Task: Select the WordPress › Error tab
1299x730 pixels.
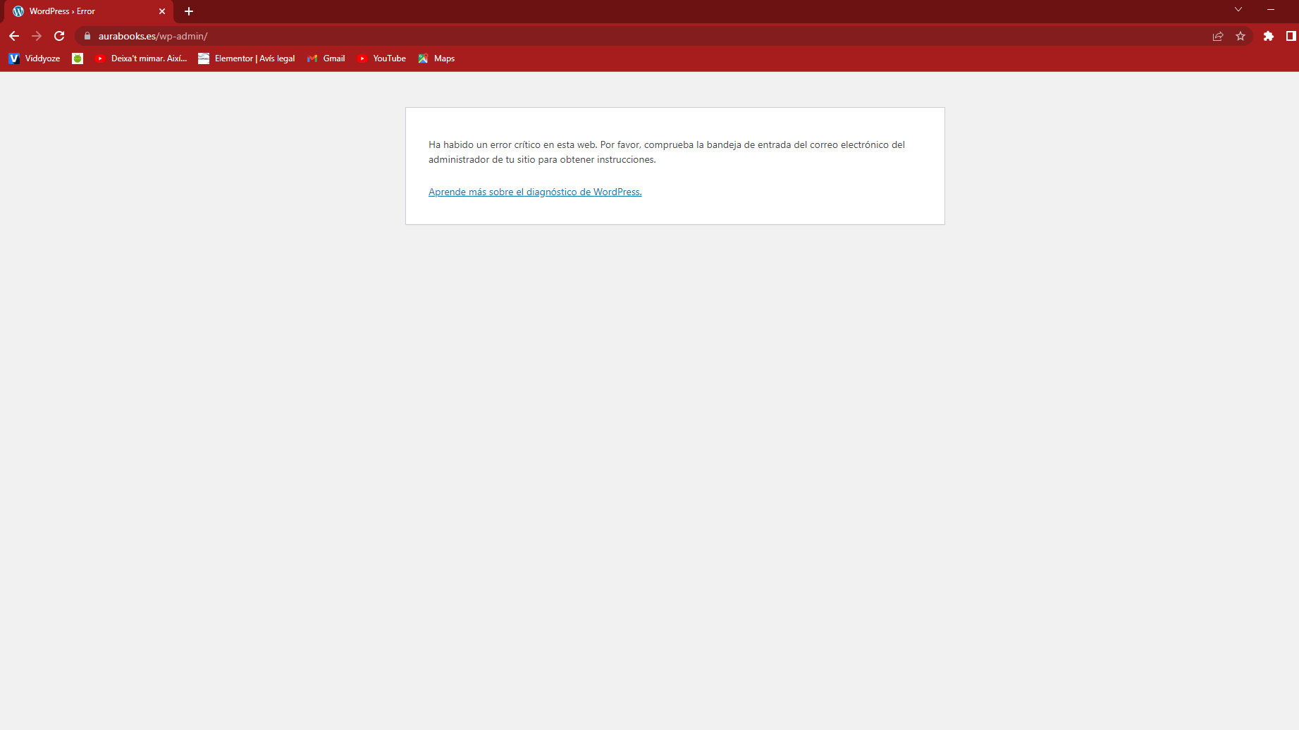Action: [x=88, y=11]
